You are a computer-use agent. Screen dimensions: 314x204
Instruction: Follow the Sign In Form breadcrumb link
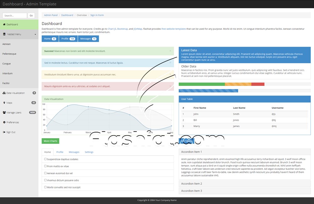pos(97,15)
